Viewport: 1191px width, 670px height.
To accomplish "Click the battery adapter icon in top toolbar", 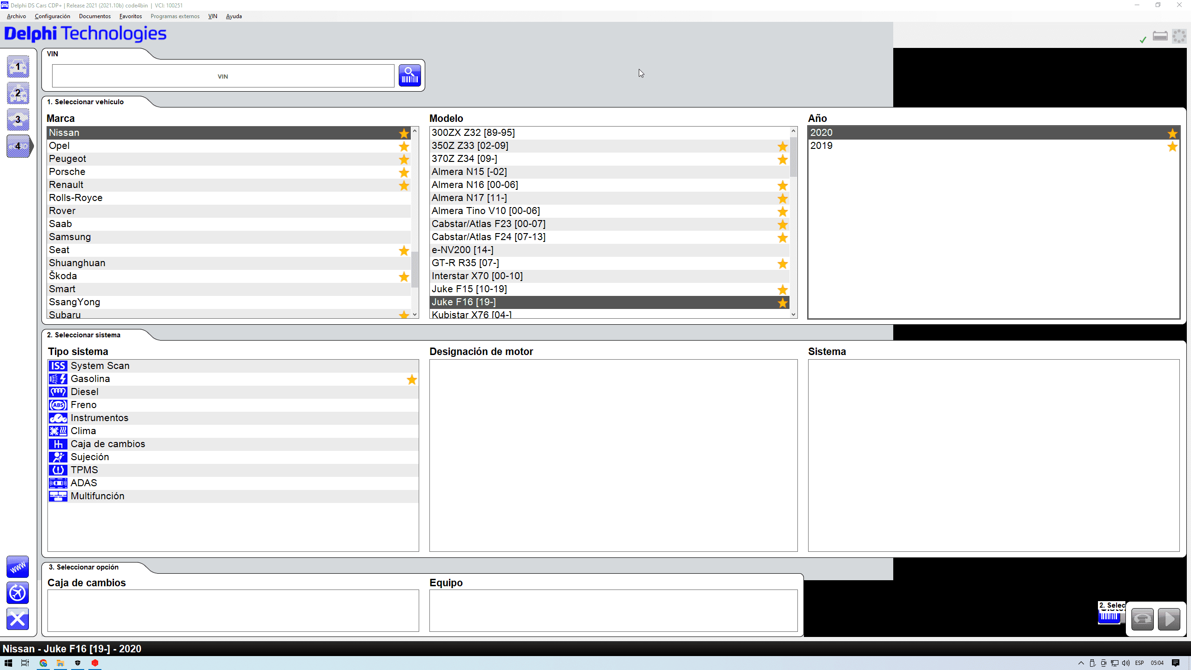I will point(1160,36).
